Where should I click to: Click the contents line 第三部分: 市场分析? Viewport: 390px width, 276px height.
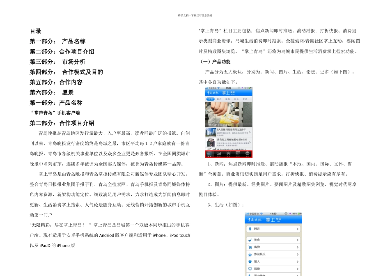coord(57,62)
